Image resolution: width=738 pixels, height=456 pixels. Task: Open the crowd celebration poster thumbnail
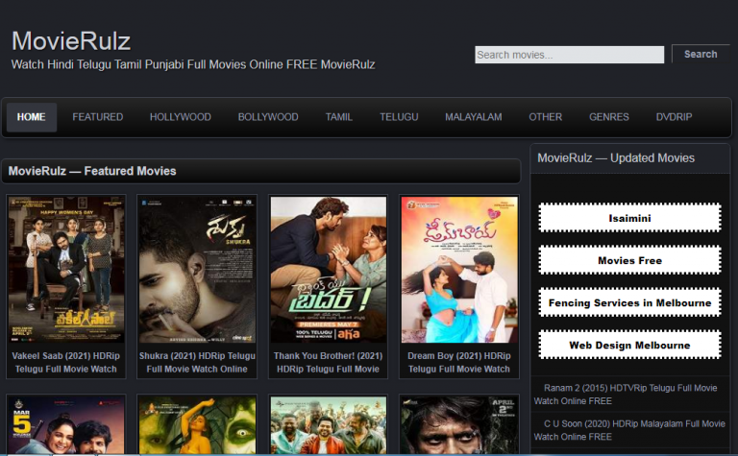[x=328, y=425]
